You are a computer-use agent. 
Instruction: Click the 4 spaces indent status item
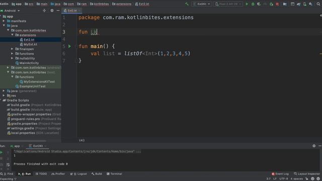click(296, 179)
